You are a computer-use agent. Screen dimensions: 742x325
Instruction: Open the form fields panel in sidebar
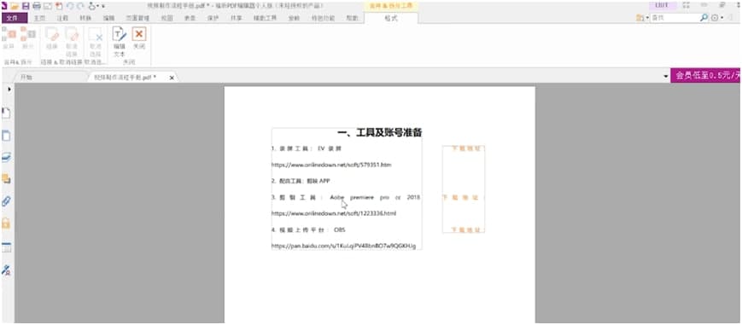point(6,247)
